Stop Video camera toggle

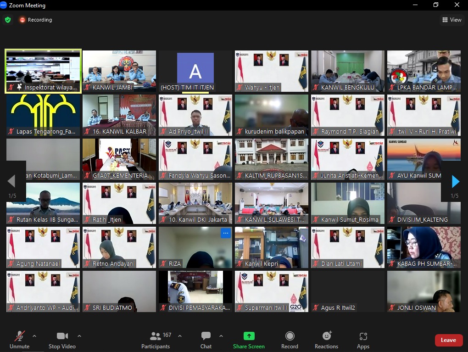pos(62,336)
